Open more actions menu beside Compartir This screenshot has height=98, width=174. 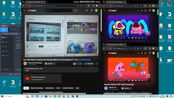tap(97, 64)
